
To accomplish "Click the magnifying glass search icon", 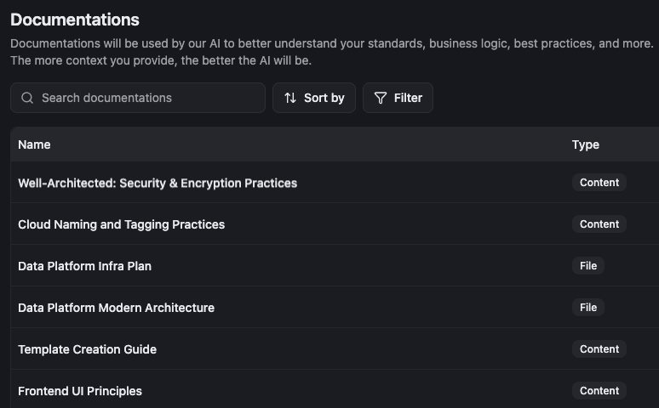I will pos(28,98).
